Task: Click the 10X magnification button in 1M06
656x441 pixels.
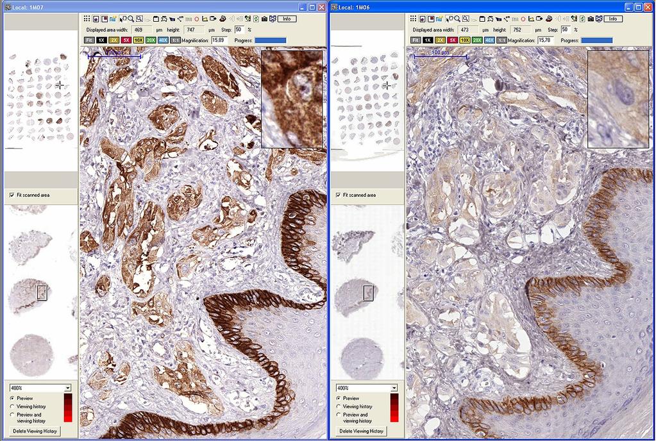Action: point(465,40)
